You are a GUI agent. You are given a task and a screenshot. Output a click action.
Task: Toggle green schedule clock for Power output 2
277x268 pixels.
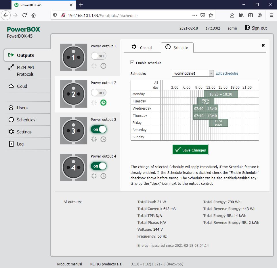click(x=103, y=102)
